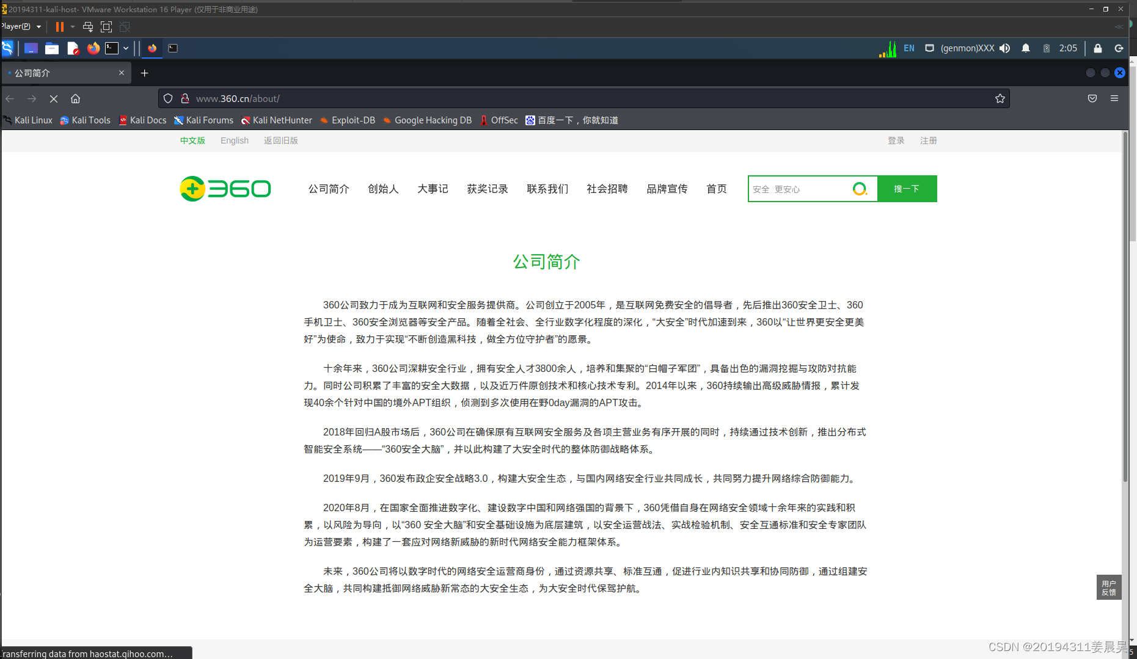This screenshot has height=659, width=1137.
Task: Open the Kali Forums bookmark
Action: point(204,120)
